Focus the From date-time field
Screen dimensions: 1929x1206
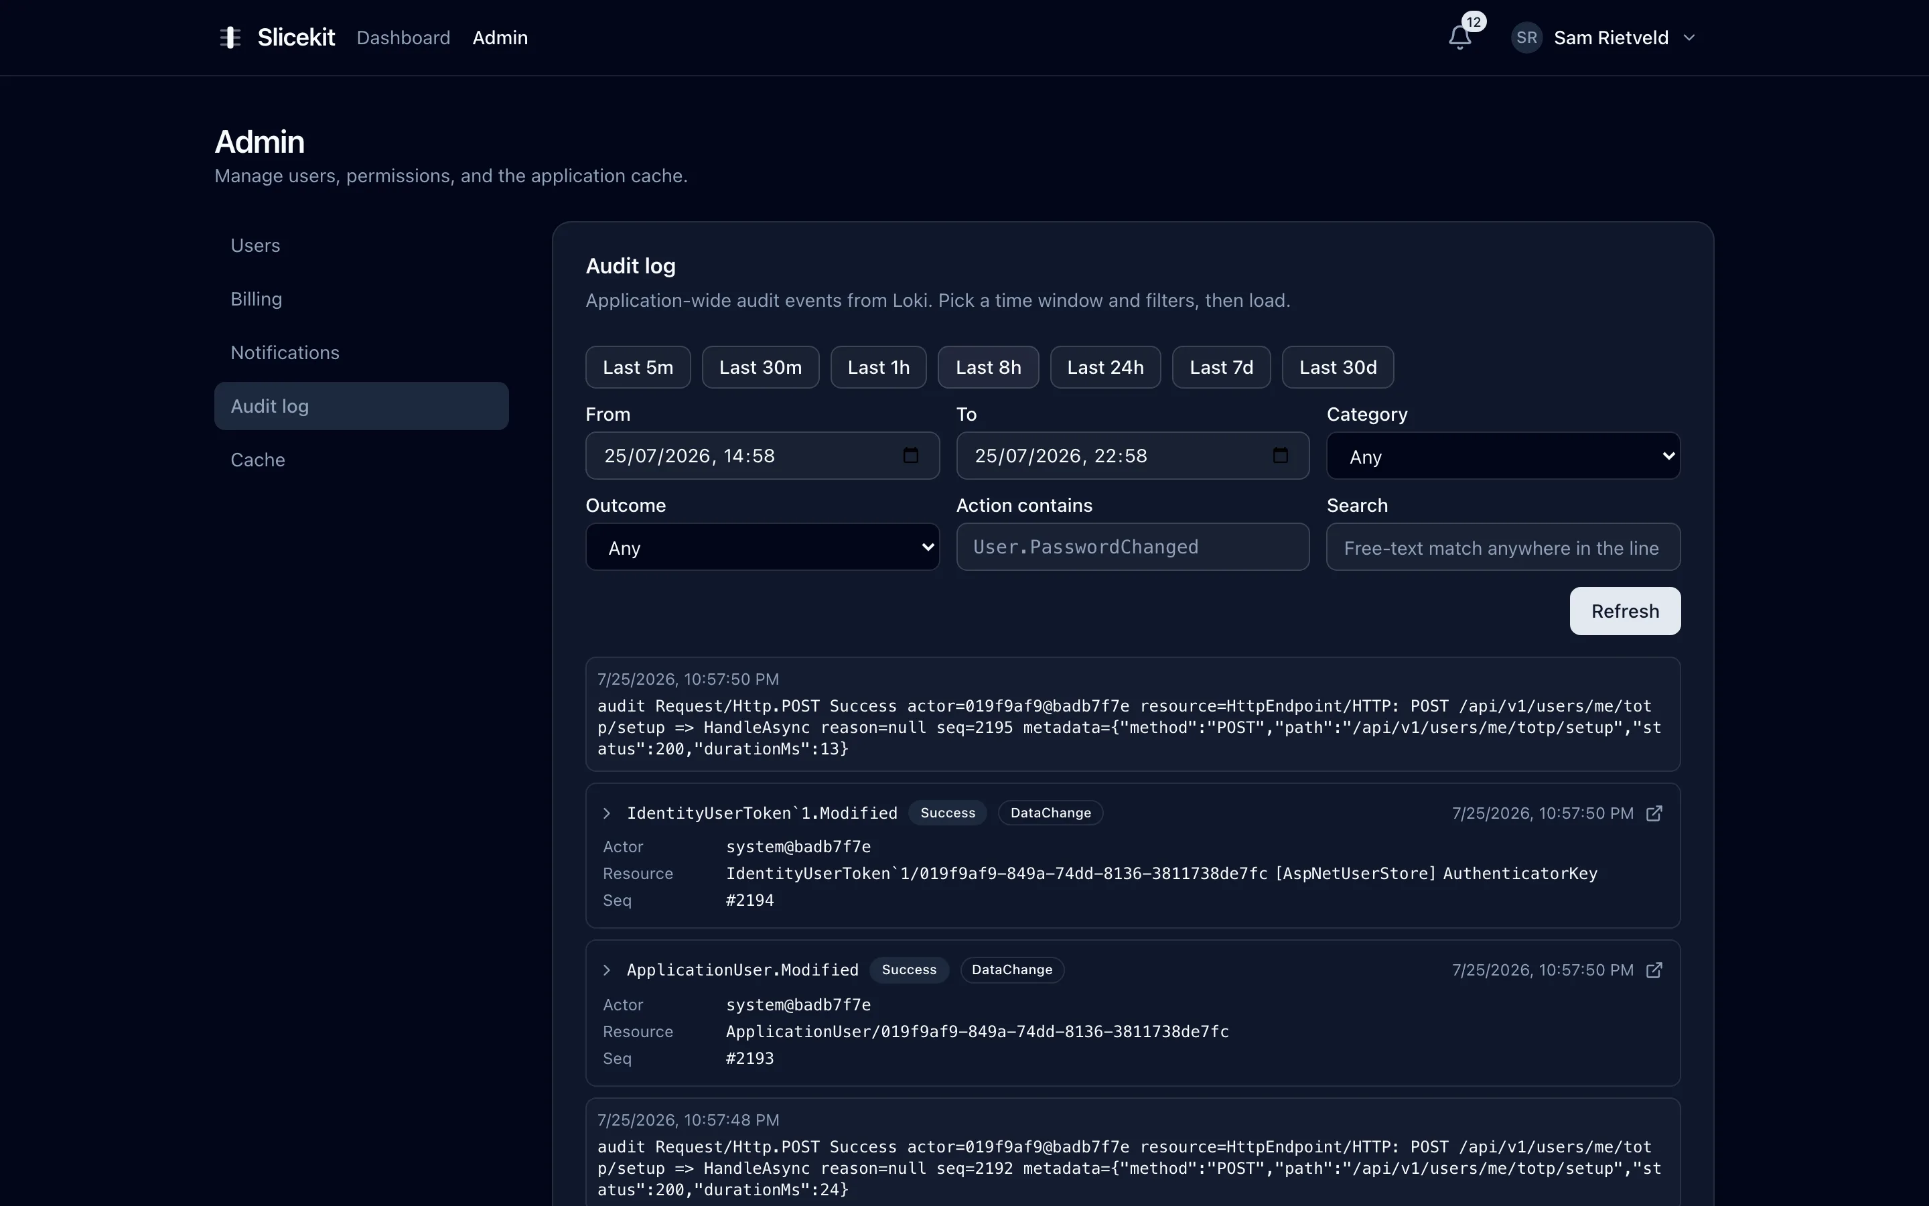tap(762, 456)
